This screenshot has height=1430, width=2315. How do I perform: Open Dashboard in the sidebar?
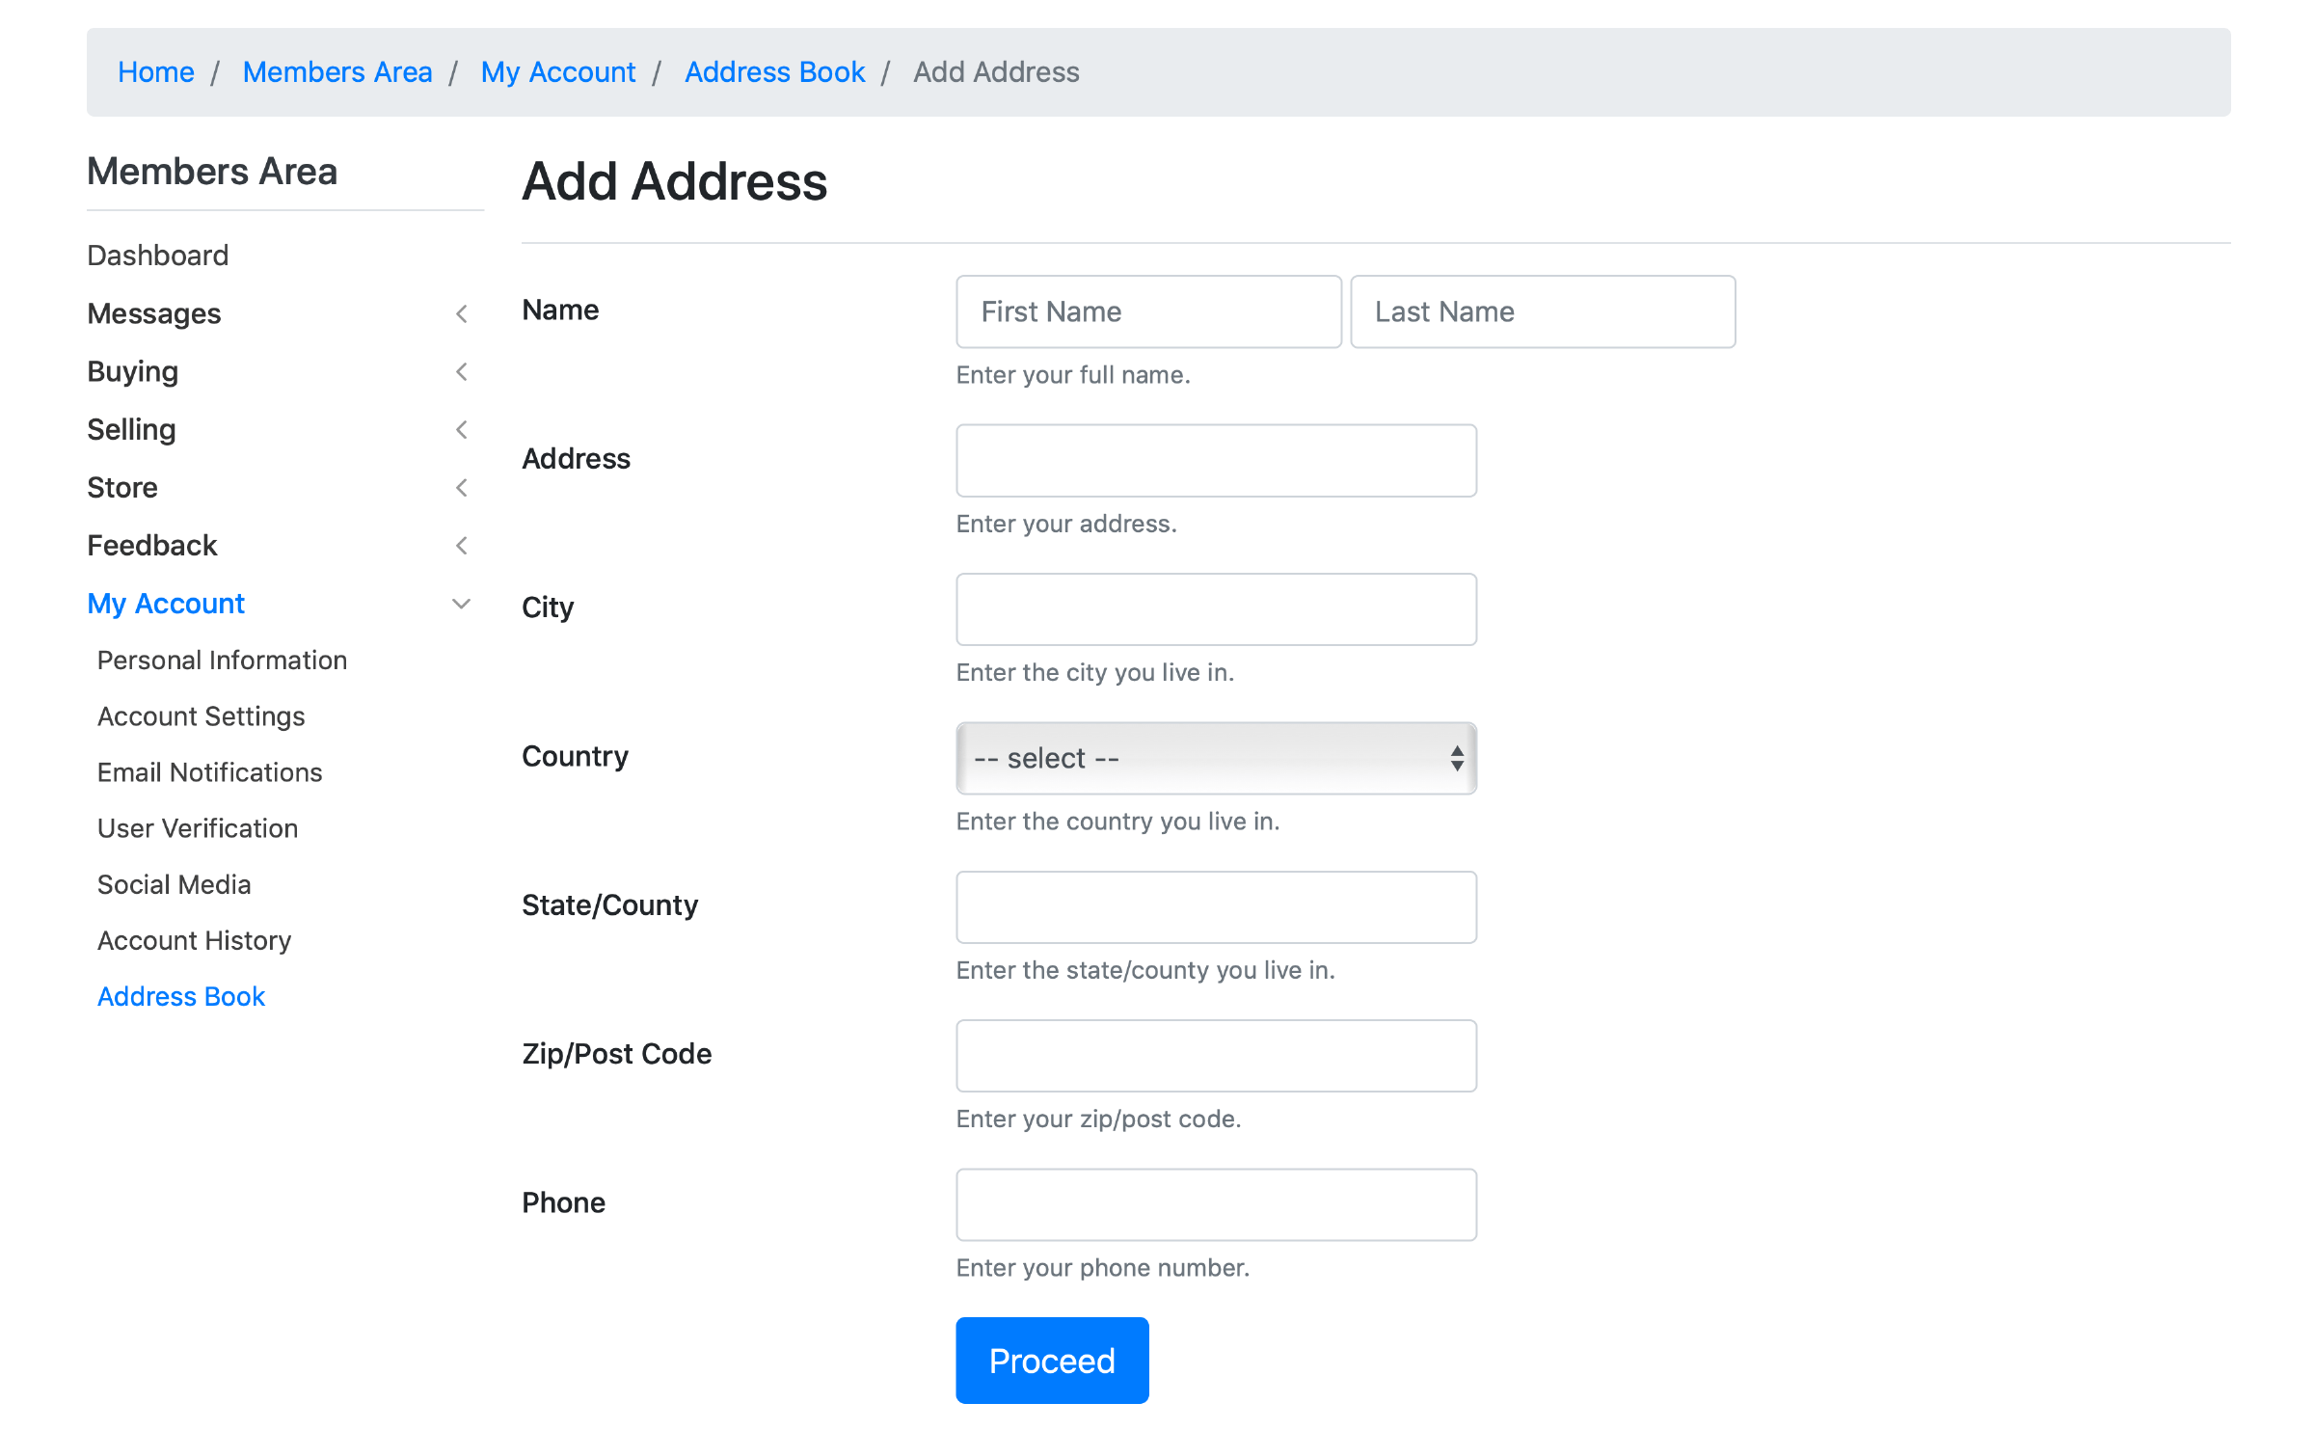158,256
